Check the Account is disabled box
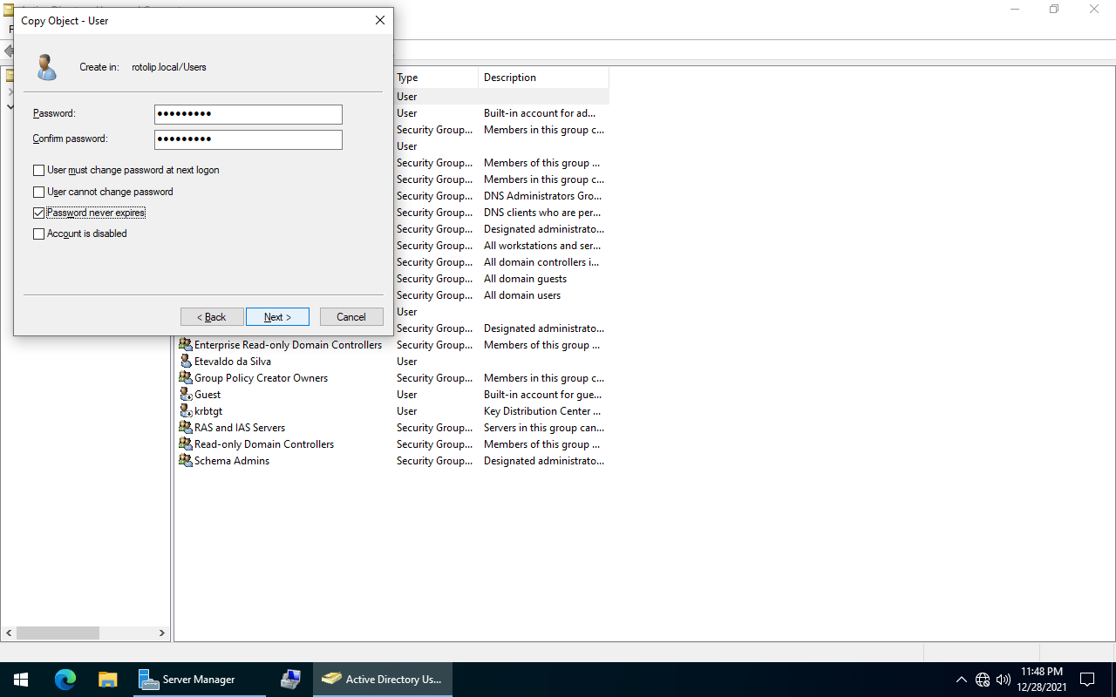Screen dimensions: 1116x697 coord(38,234)
